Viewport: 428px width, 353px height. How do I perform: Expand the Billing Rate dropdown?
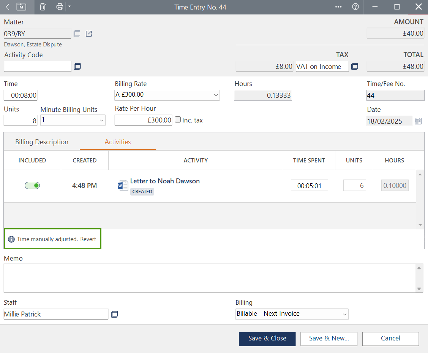point(215,95)
